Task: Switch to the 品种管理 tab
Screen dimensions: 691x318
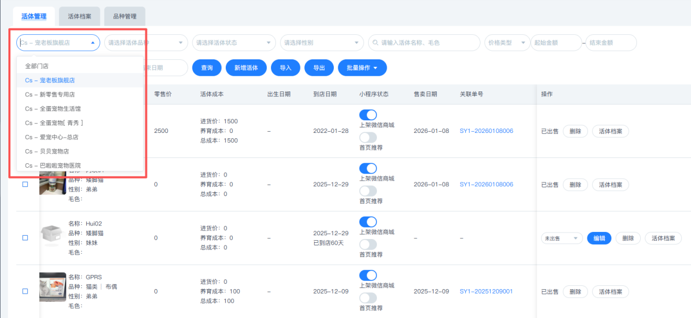Action: click(125, 16)
